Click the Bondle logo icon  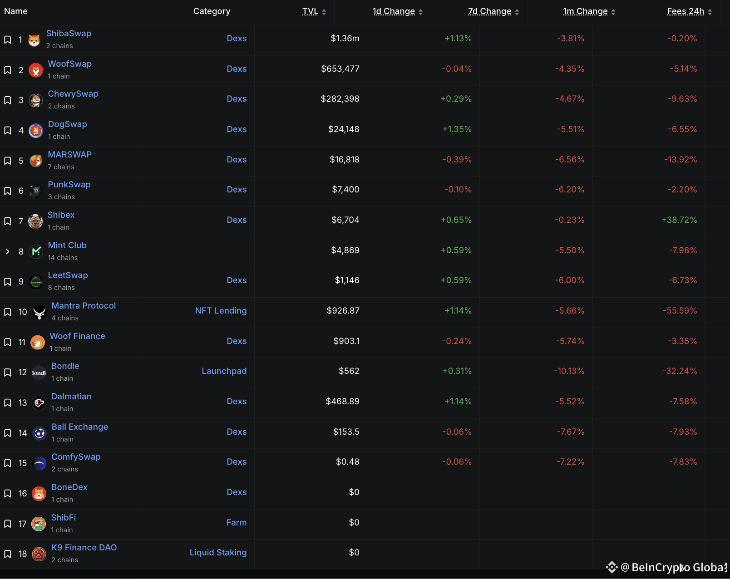point(39,373)
